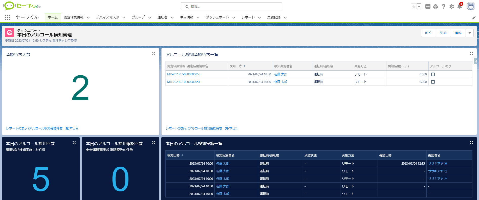Open the 乗務記録 tab
The width and height of the screenshot is (479, 200).
click(x=274, y=17)
